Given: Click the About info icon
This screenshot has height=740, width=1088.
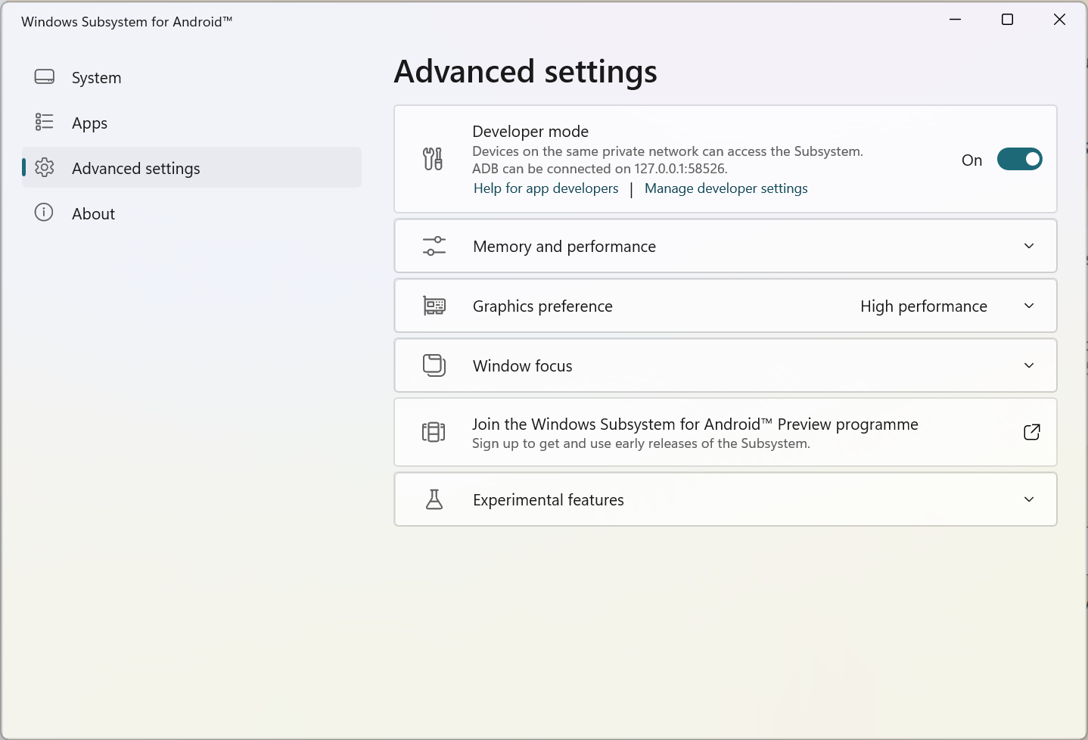Looking at the screenshot, I should point(44,213).
